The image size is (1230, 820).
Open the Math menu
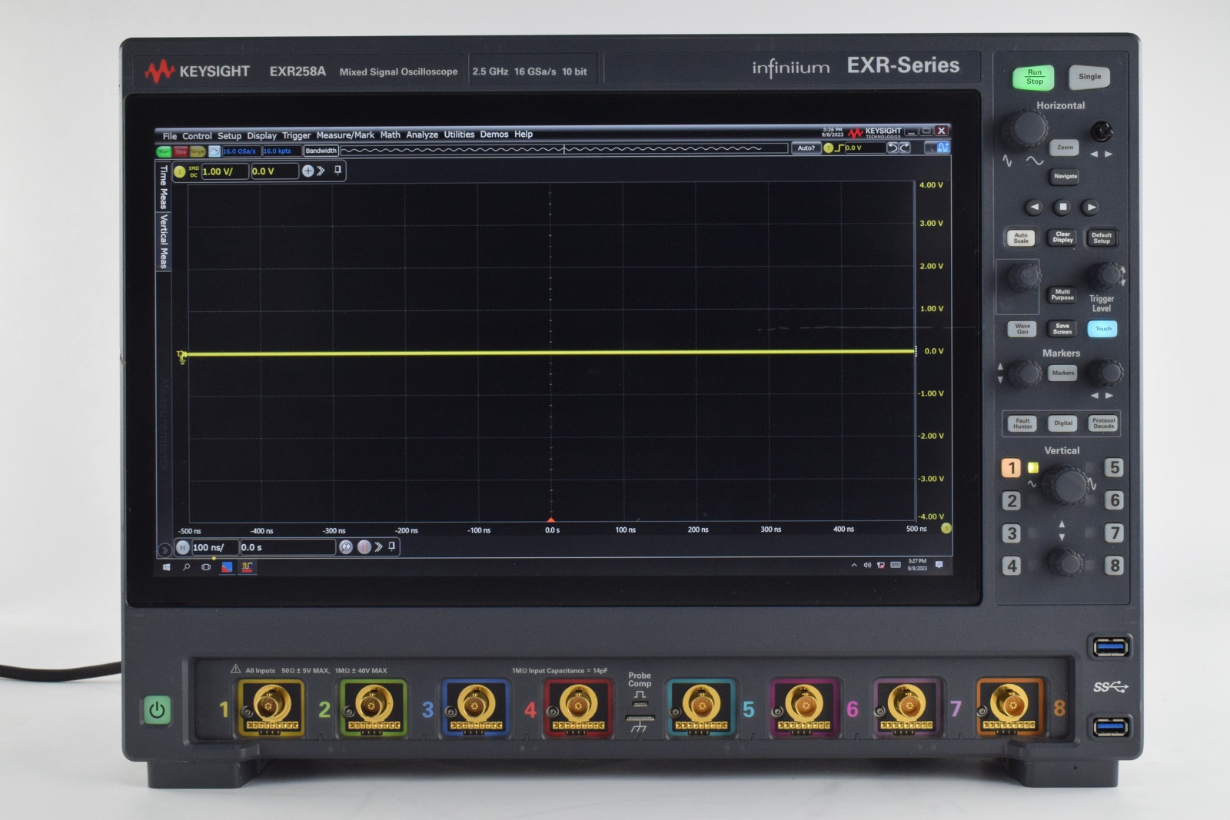click(390, 134)
